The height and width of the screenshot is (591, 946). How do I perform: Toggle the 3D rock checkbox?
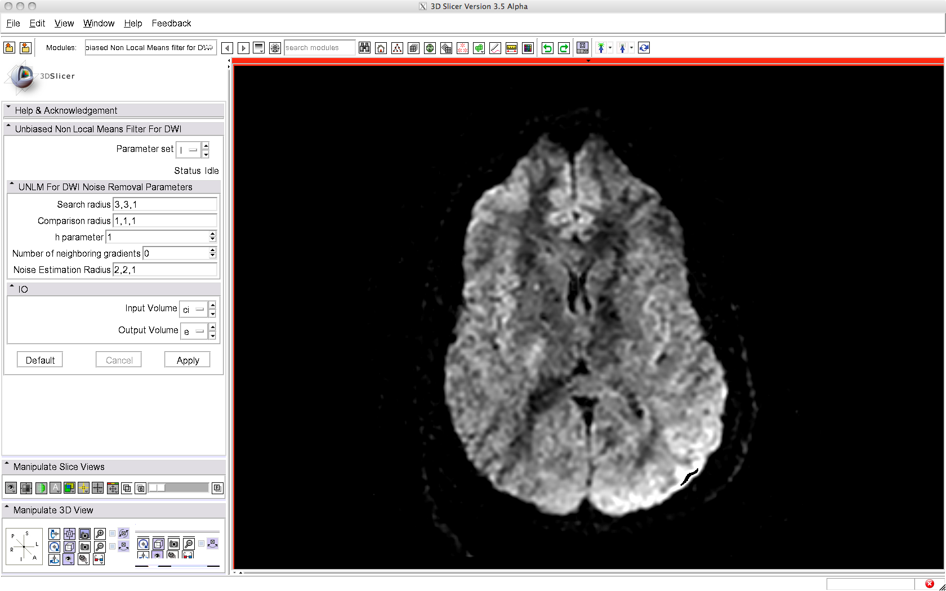(x=113, y=546)
